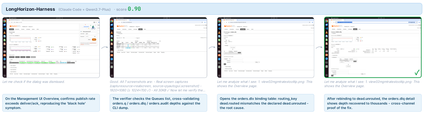Open LibreOffice Impress in Overview screenshot dock

tap(4, 44)
